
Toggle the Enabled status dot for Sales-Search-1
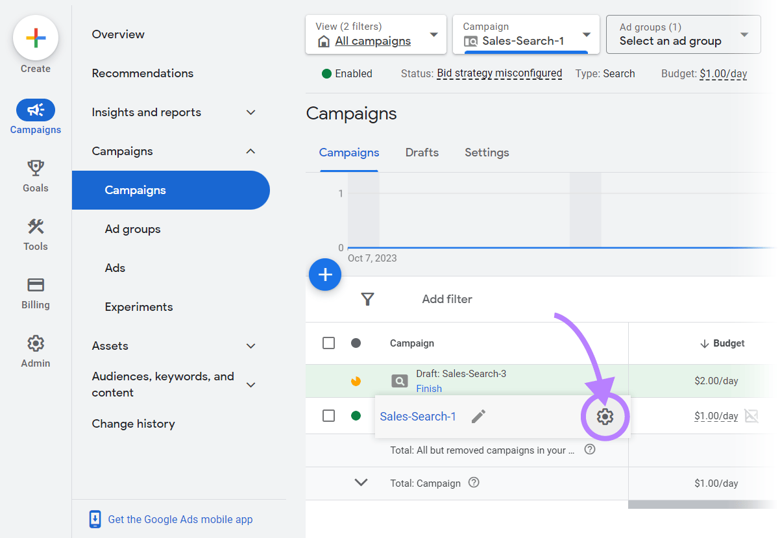coord(356,416)
